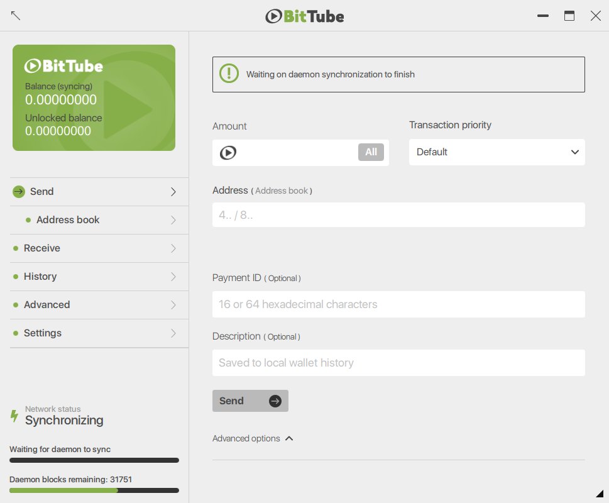Click the green BitTube balance card
Viewport: 609px width, 503px height.
click(x=94, y=97)
